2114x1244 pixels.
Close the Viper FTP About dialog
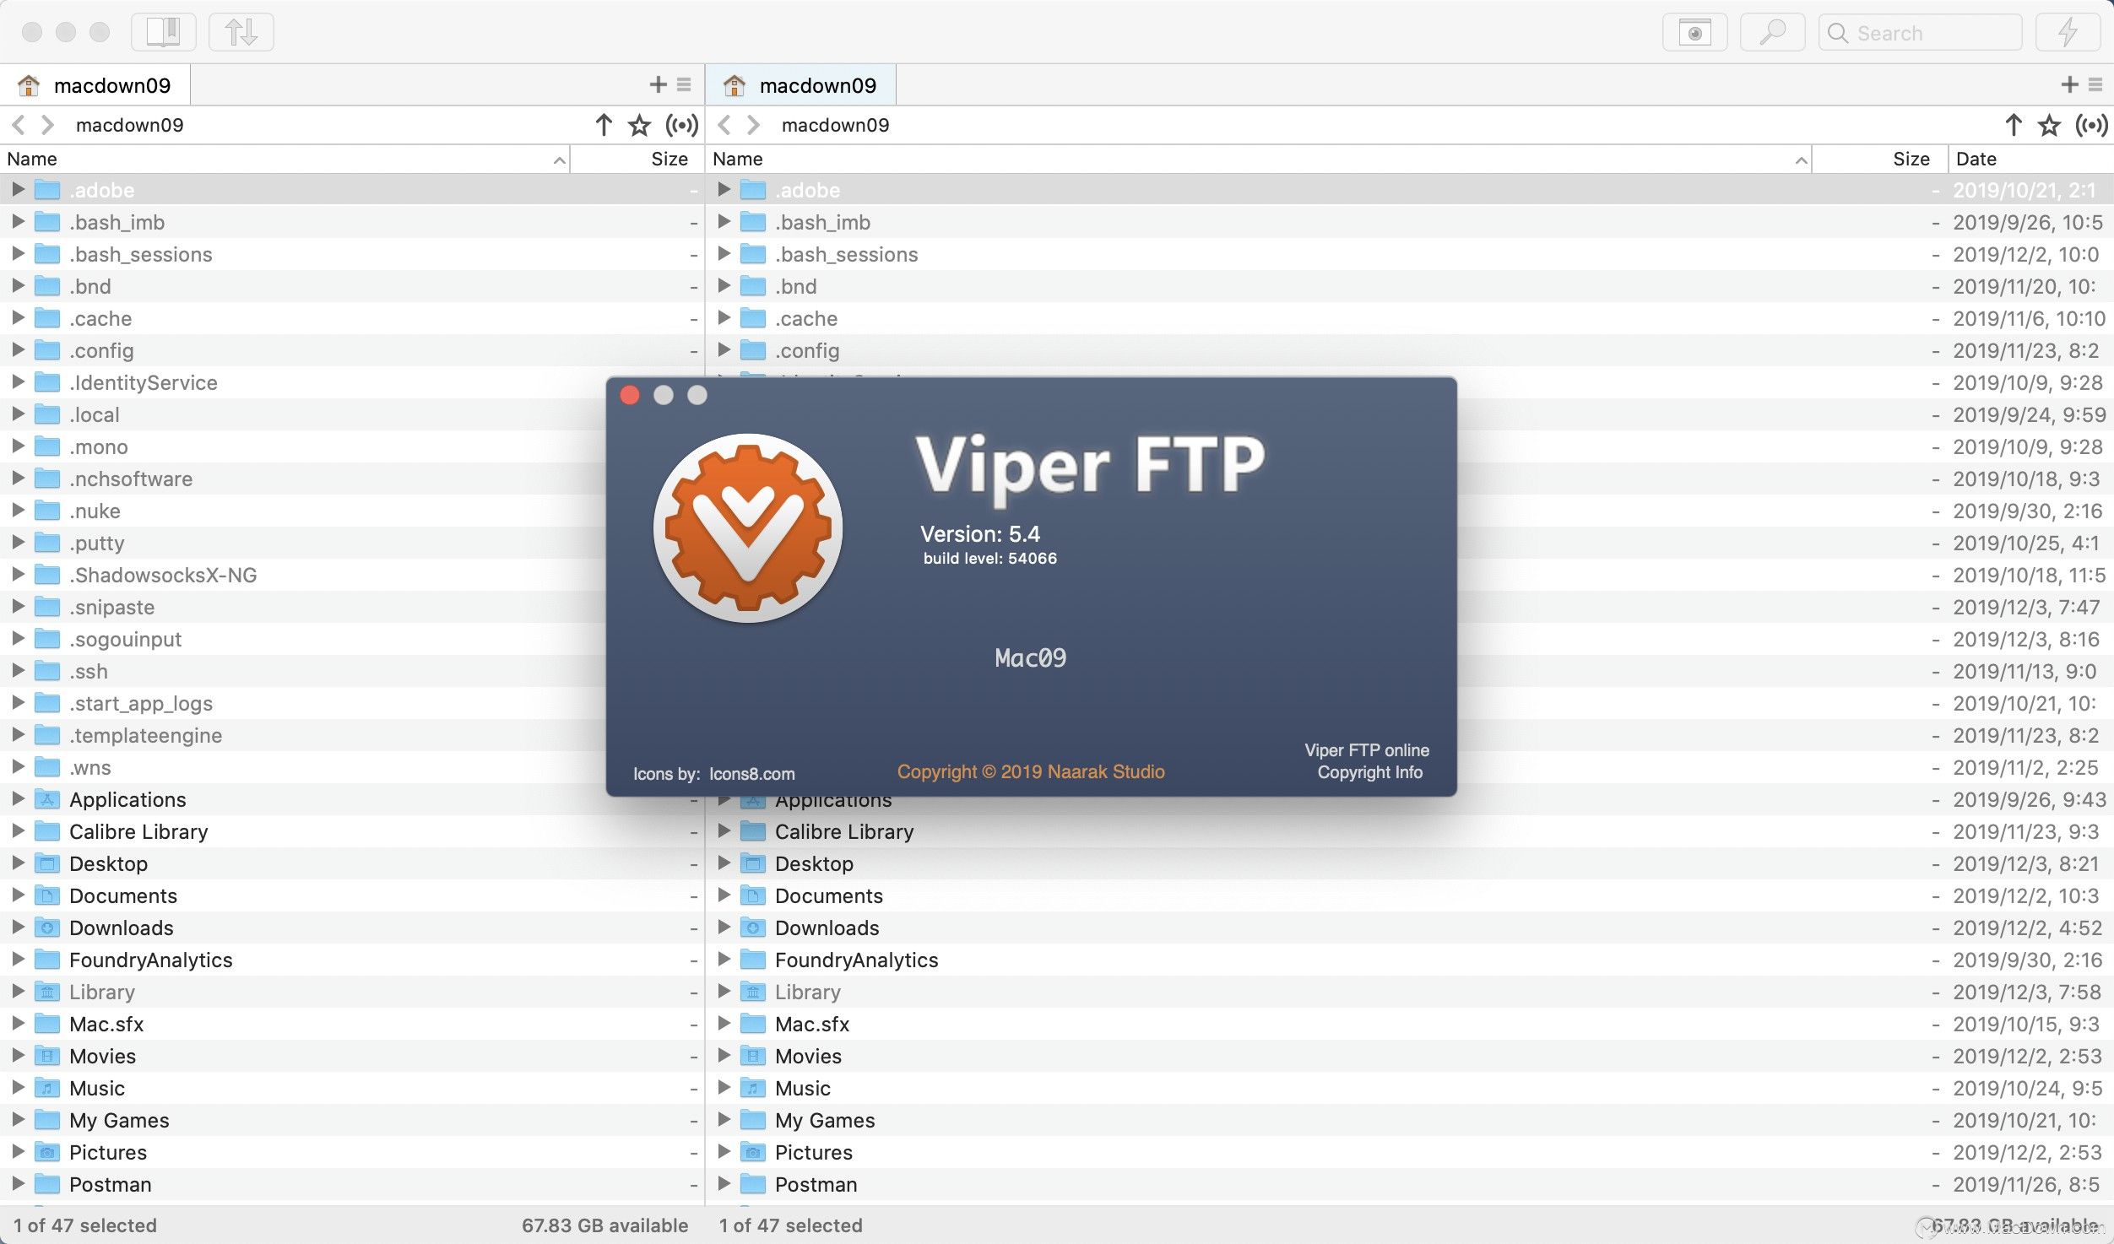click(630, 395)
